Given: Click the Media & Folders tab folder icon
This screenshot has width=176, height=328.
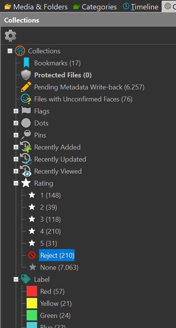Looking at the screenshot, I should [x=8, y=7].
